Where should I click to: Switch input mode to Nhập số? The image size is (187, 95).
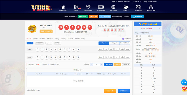(114, 43)
